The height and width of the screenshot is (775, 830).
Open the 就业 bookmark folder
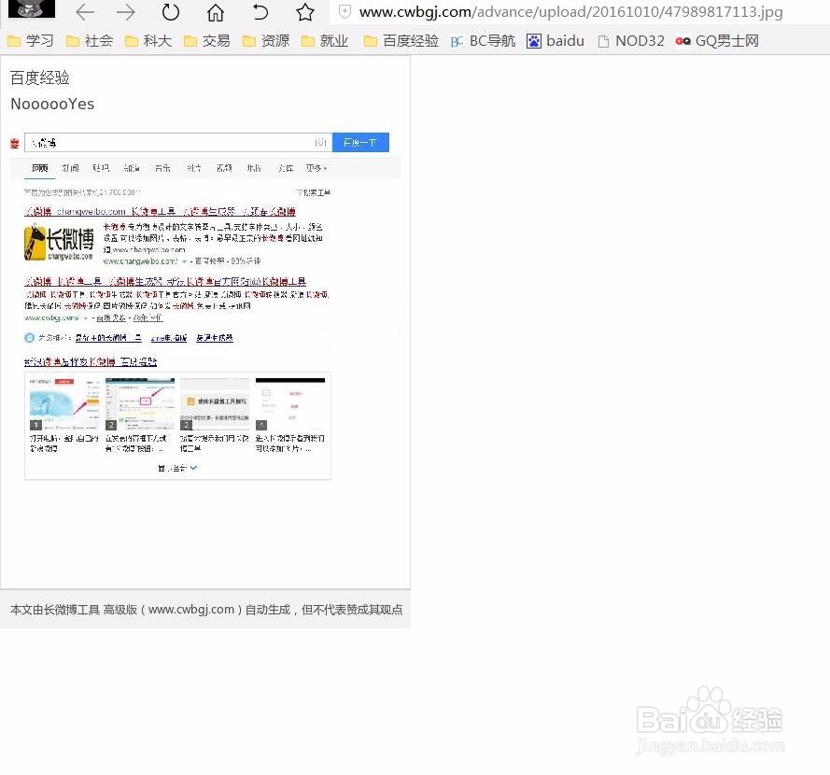(325, 41)
